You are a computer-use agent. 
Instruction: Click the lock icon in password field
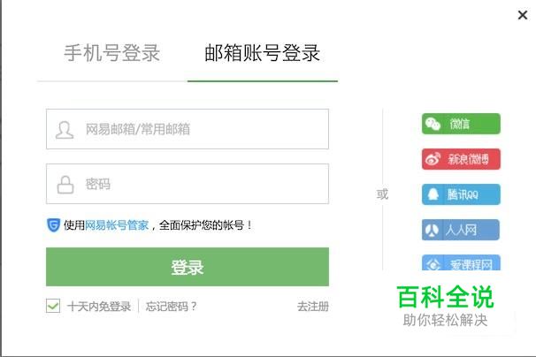click(x=65, y=185)
